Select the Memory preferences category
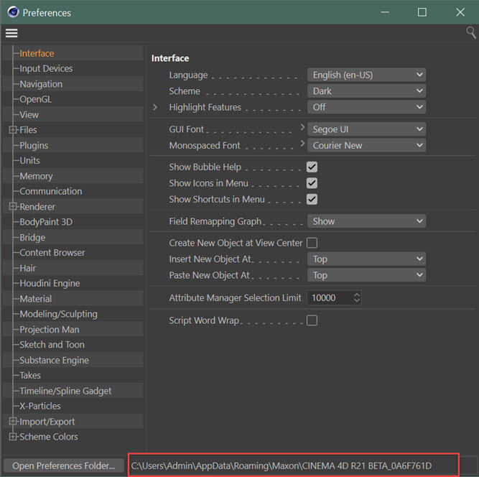This screenshot has width=479, height=477. [36, 176]
